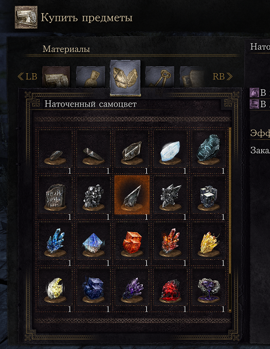Open the active Materials leaves tab
The height and width of the screenshot is (349, 270).
(126, 78)
